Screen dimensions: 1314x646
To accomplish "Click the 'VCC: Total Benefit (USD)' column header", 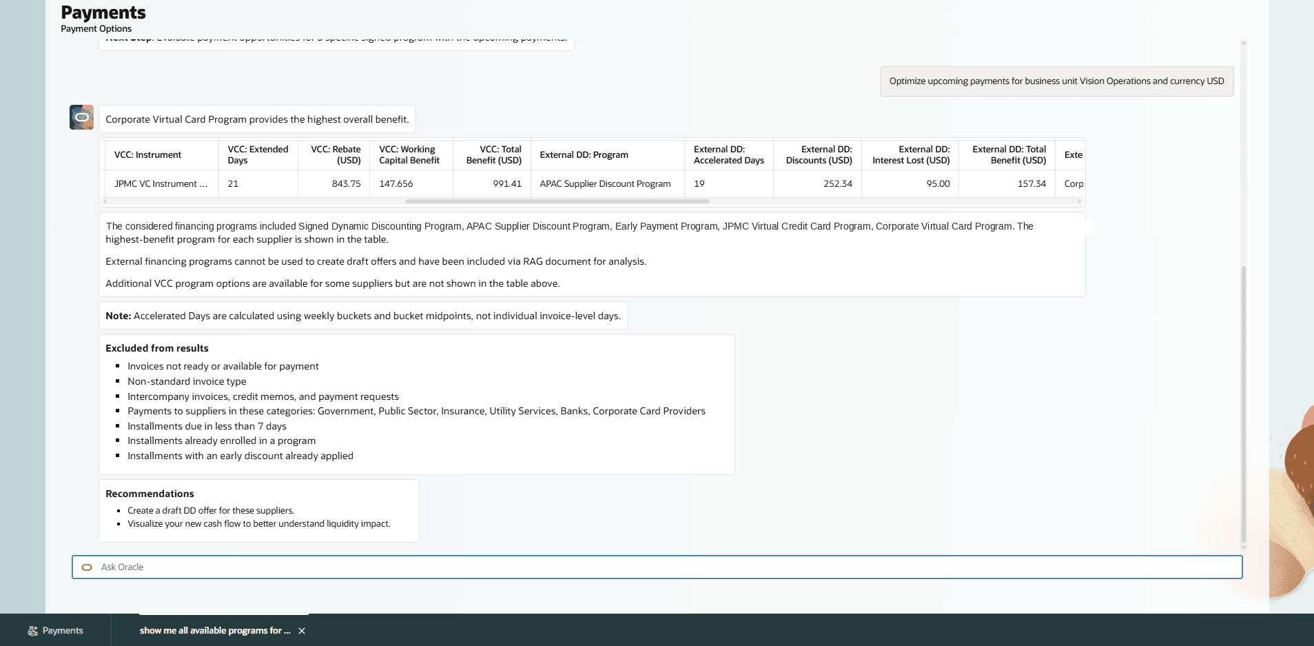I will click(x=492, y=154).
